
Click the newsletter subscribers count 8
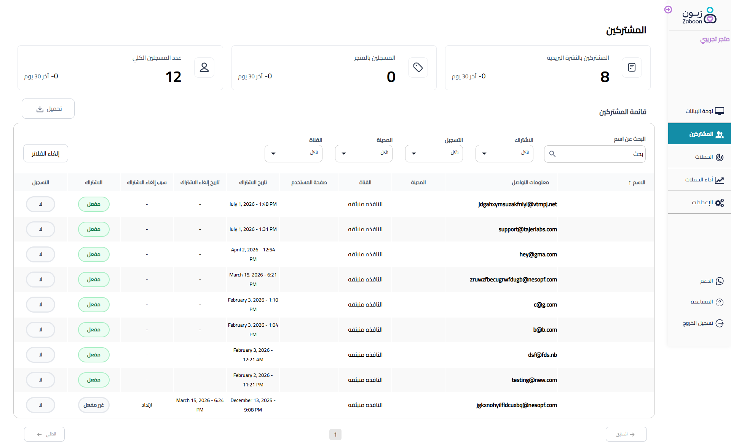[605, 77]
